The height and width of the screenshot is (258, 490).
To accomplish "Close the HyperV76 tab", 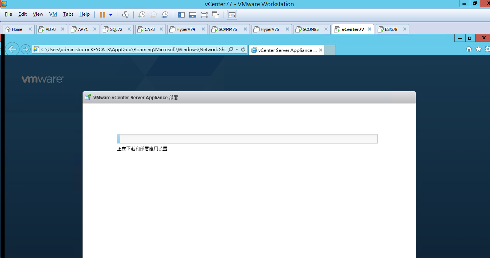I will click(x=287, y=29).
